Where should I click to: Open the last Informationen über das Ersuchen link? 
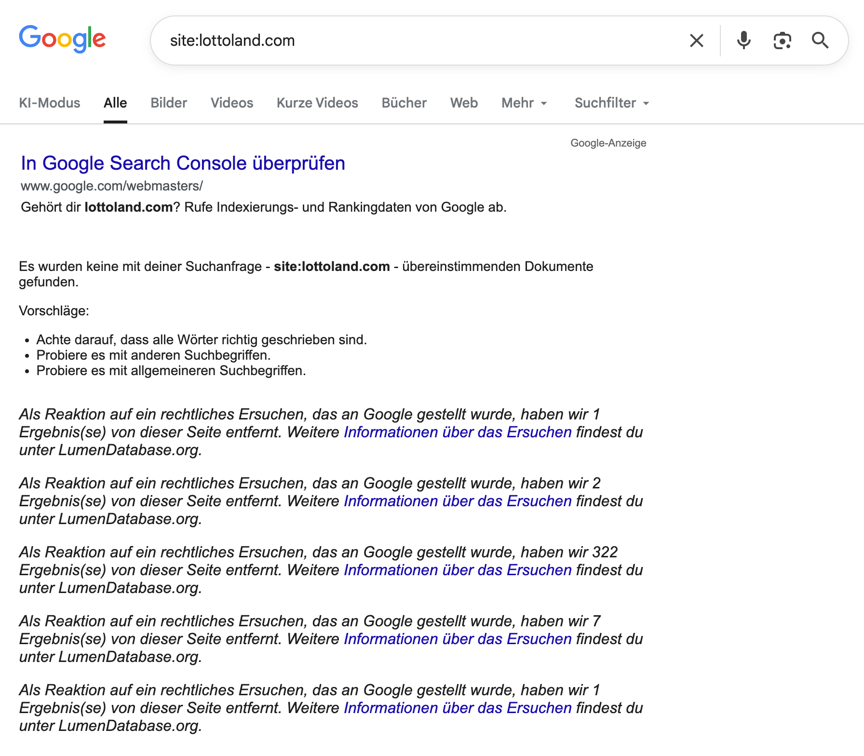coord(457,708)
